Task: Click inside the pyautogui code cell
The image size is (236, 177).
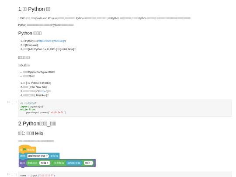Action: [125, 108]
